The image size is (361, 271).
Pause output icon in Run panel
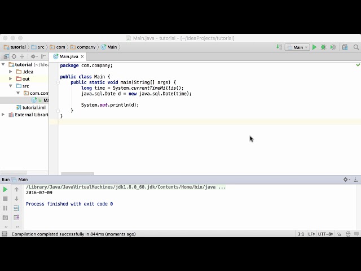(x=5, y=208)
